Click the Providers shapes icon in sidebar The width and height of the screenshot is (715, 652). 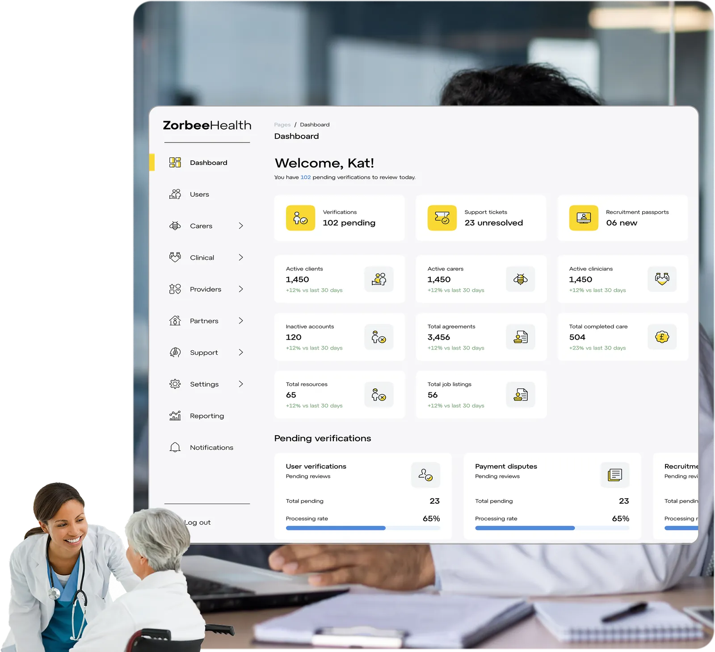(x=175, y=289)
